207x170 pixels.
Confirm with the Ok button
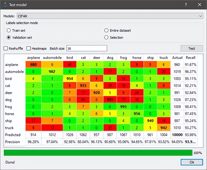tap(191, 162)
